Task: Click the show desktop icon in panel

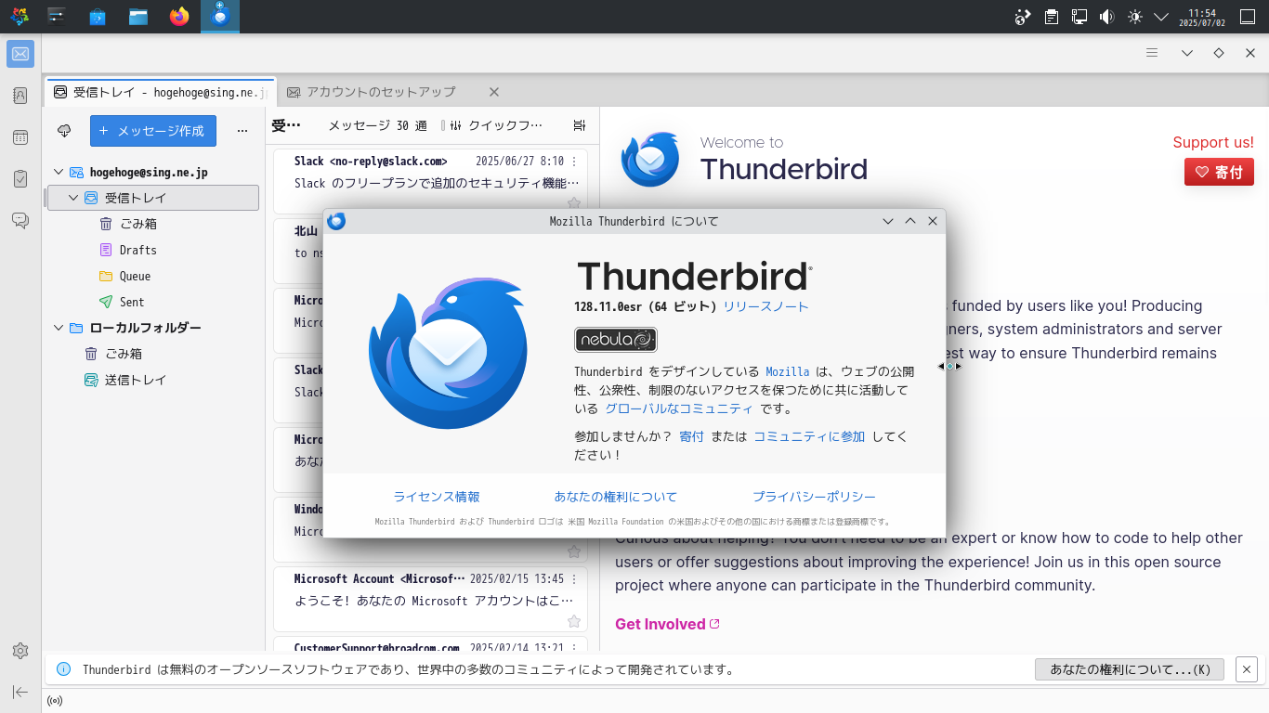Action: coord(1248,17)
